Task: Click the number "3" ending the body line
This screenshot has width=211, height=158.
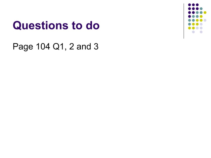Action: coord(96,46)
